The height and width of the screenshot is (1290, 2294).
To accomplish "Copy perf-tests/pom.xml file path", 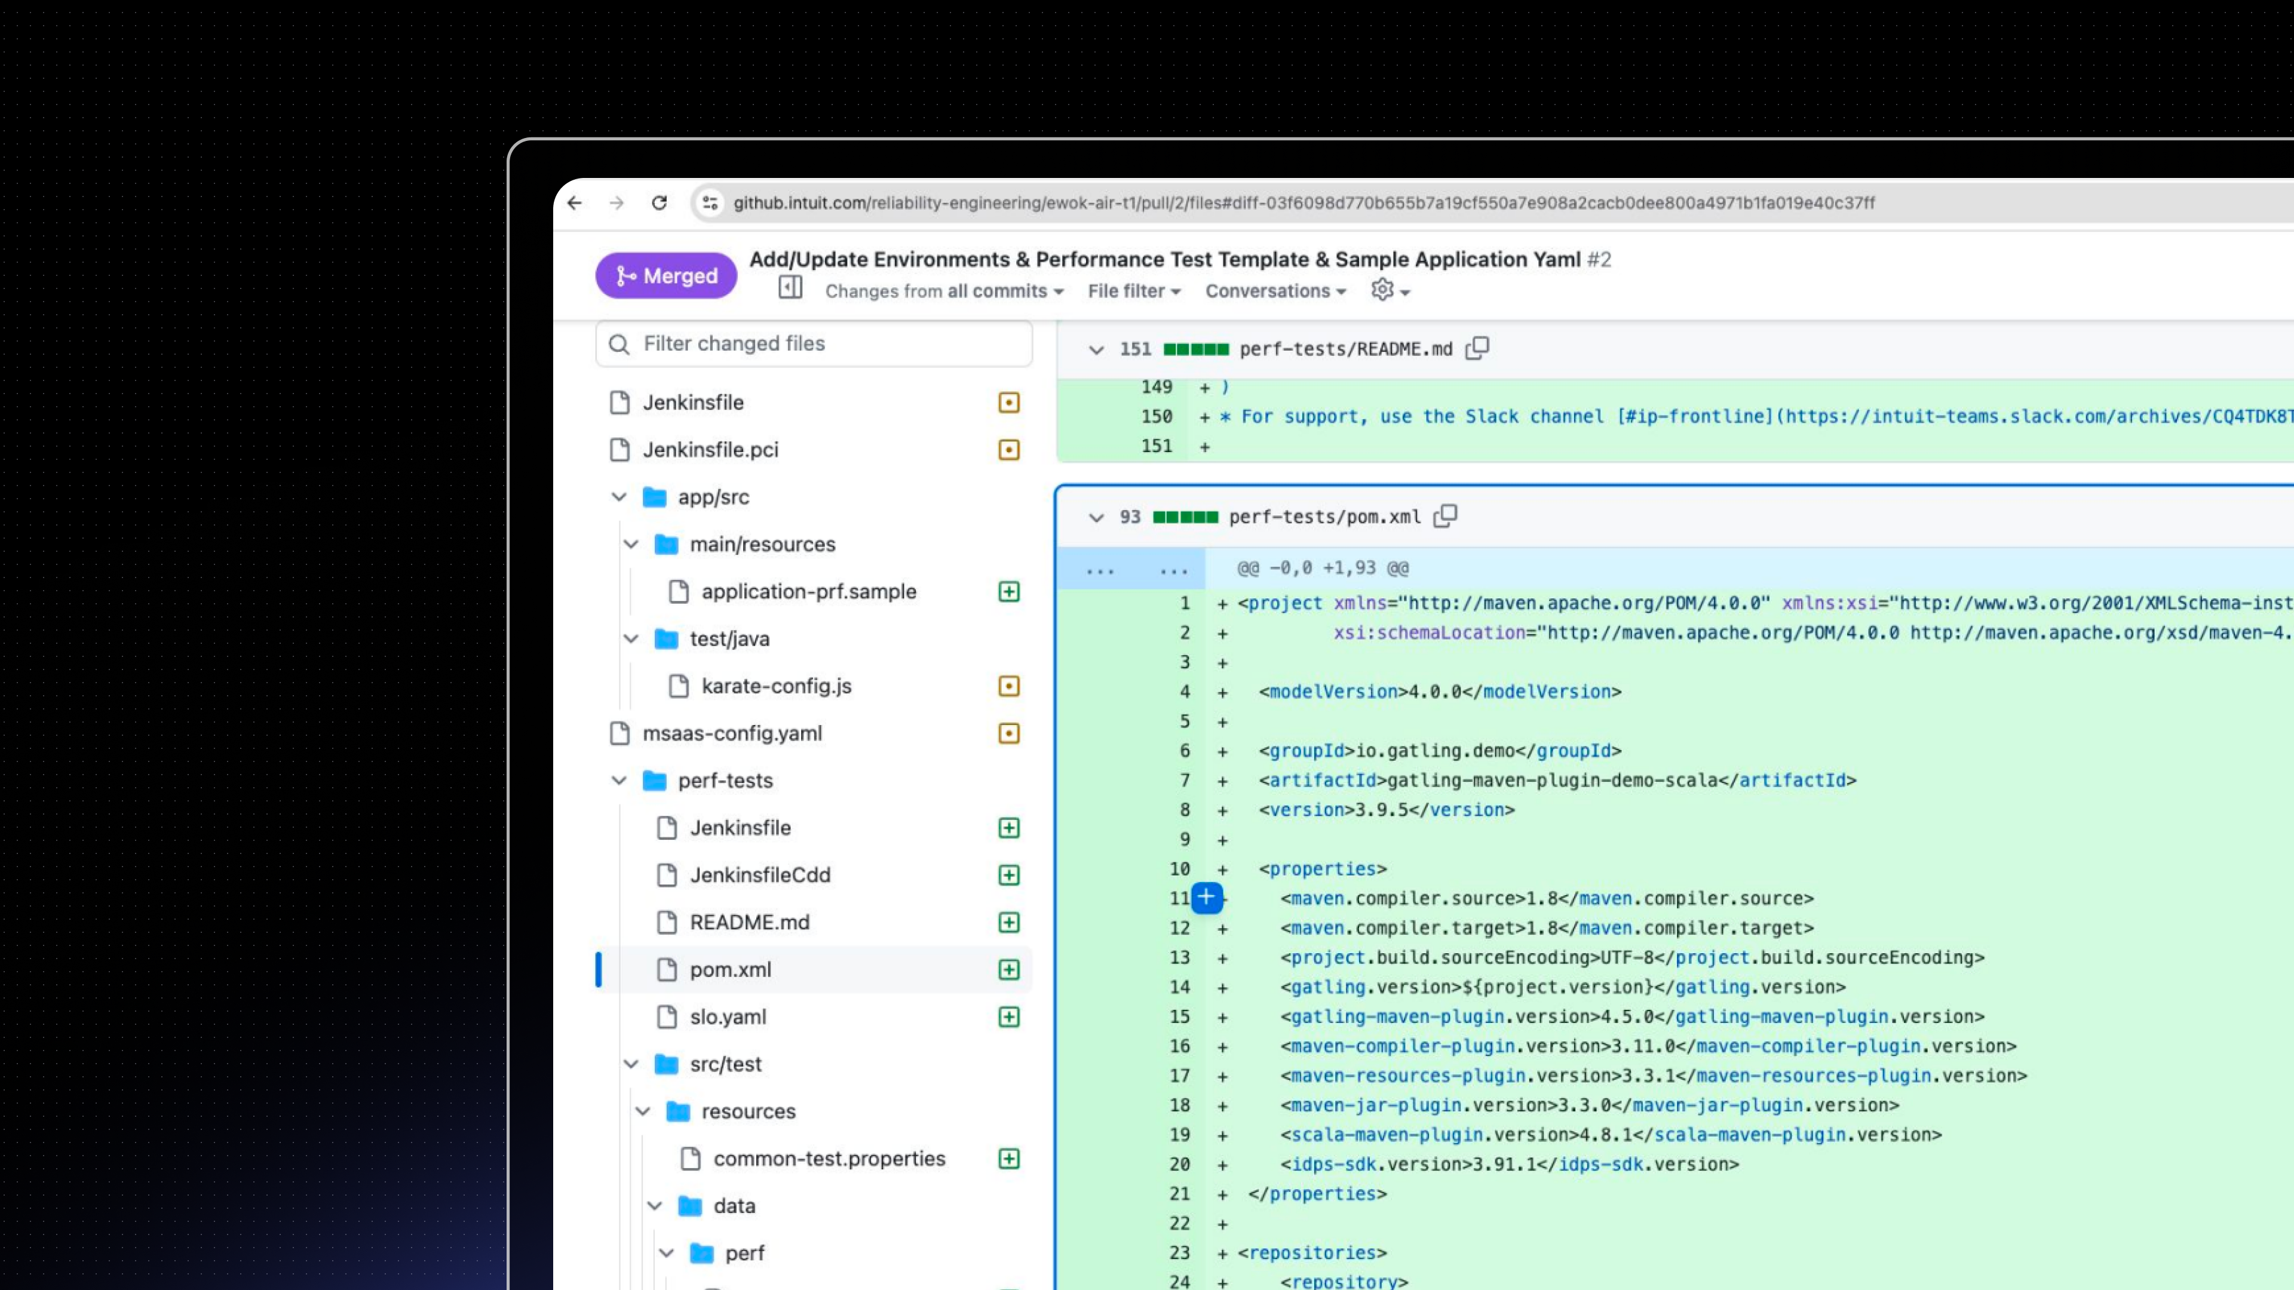I will pos(1445,517).
